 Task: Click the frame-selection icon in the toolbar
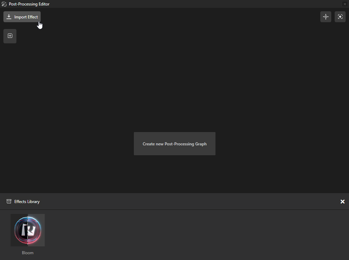click(340, 16)
